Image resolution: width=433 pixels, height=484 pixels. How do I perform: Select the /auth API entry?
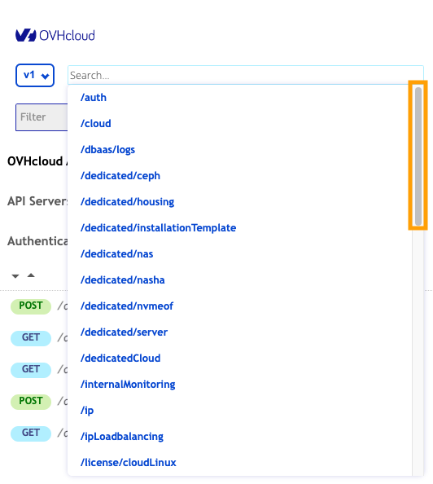94,98
